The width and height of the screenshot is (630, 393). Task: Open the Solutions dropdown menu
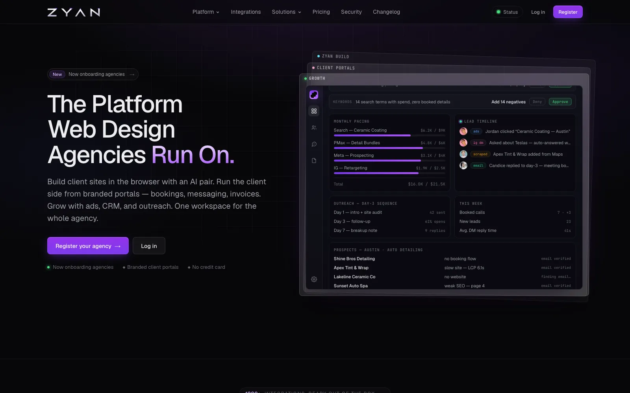286,12
